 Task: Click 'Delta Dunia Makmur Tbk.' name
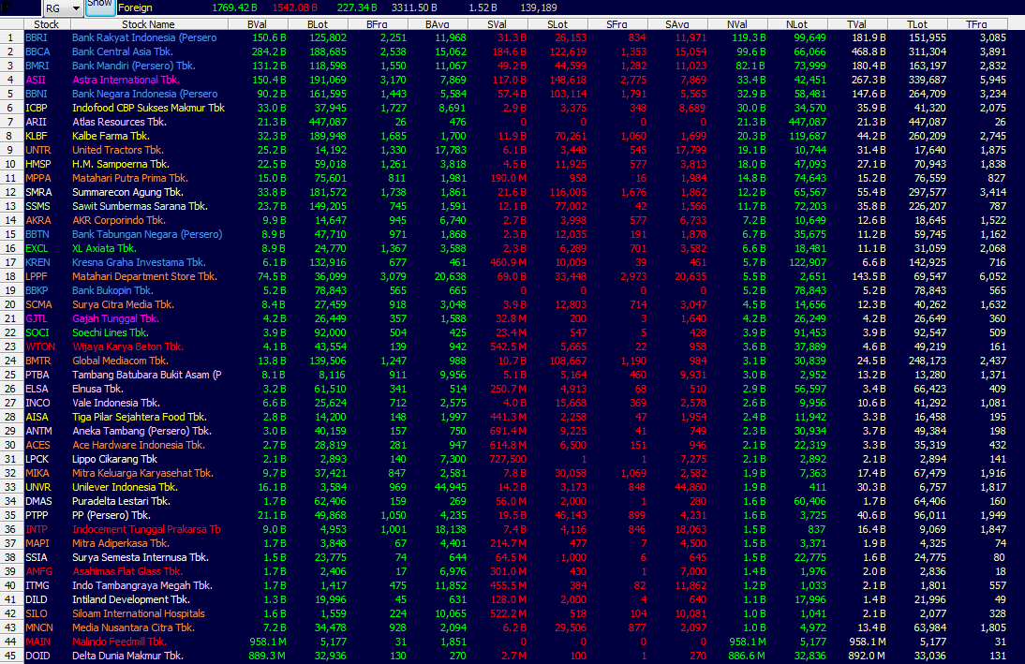tap(127, 656)
